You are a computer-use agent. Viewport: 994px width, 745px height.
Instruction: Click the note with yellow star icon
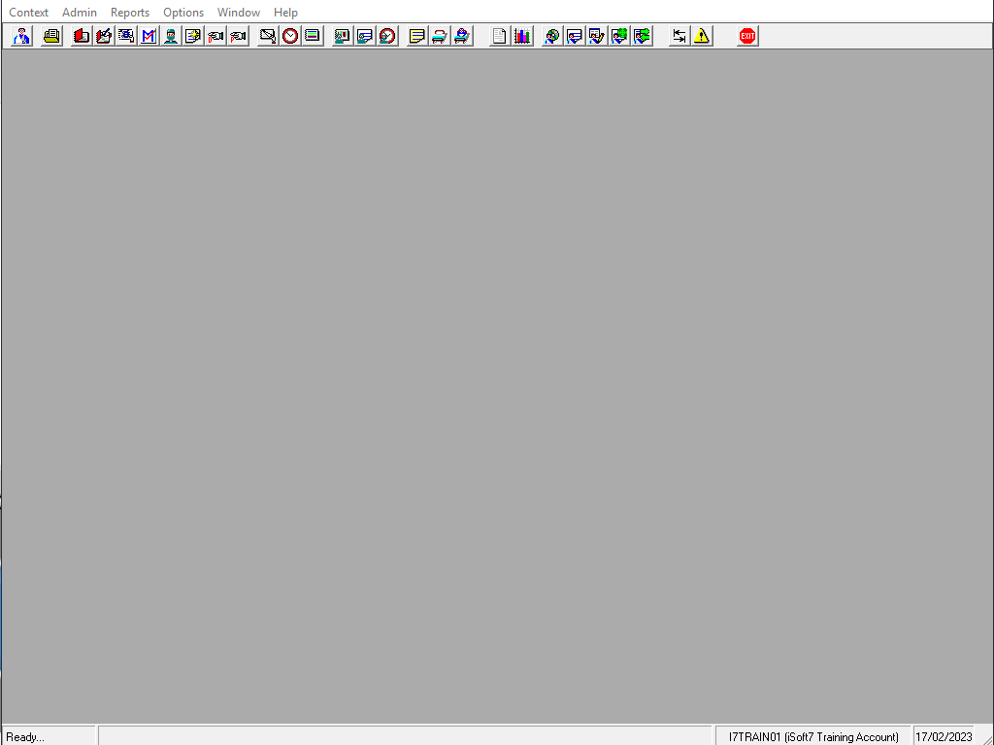[x=193, y=36]
